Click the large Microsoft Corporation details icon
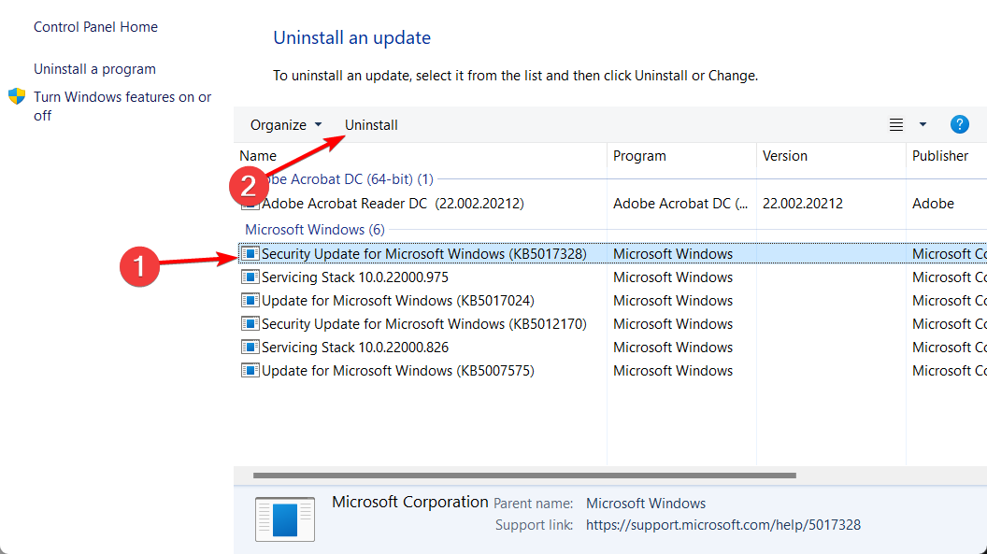 287,518
